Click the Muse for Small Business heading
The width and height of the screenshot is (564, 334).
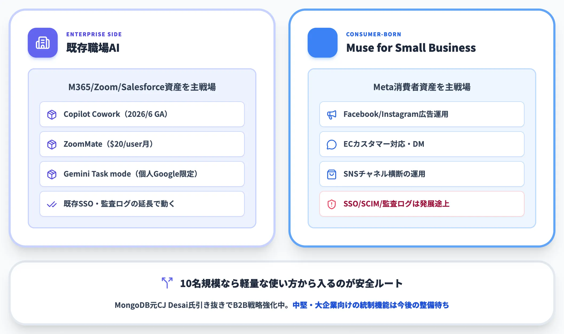pyautogui.click(x=411, y=48)
